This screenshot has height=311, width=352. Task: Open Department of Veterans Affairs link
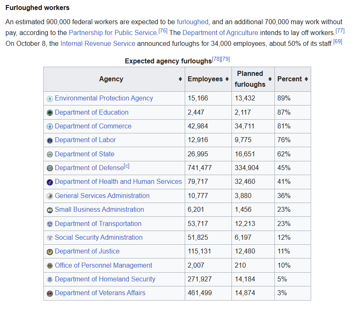coord(100,293)
